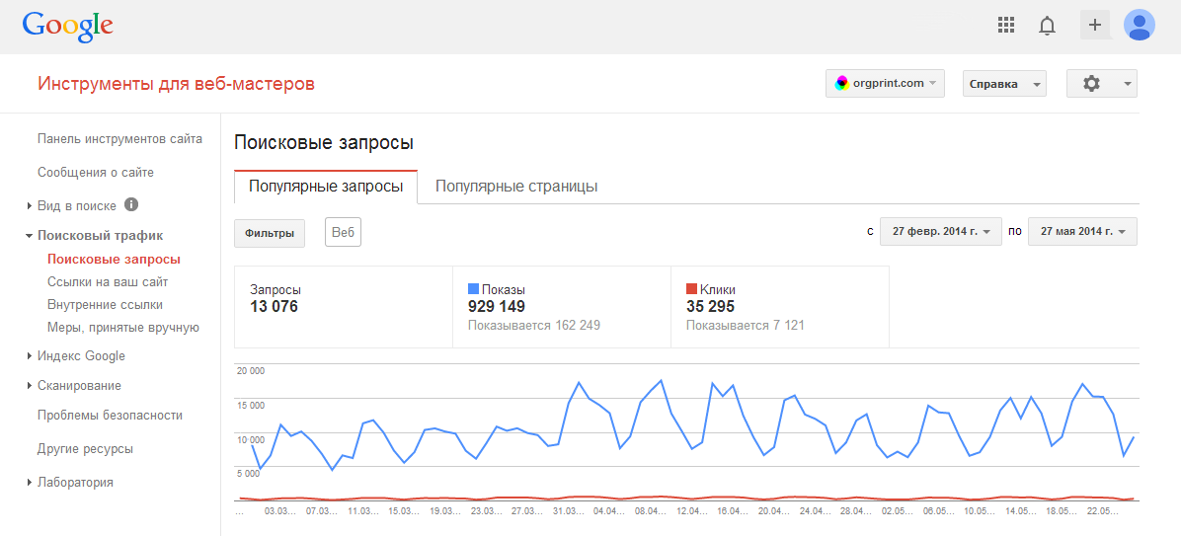Image resolution: width=1181 pixels, height=536 pixels.
Task: Open the orgprint.com site dropdown
Action: (x=885, y=84)
